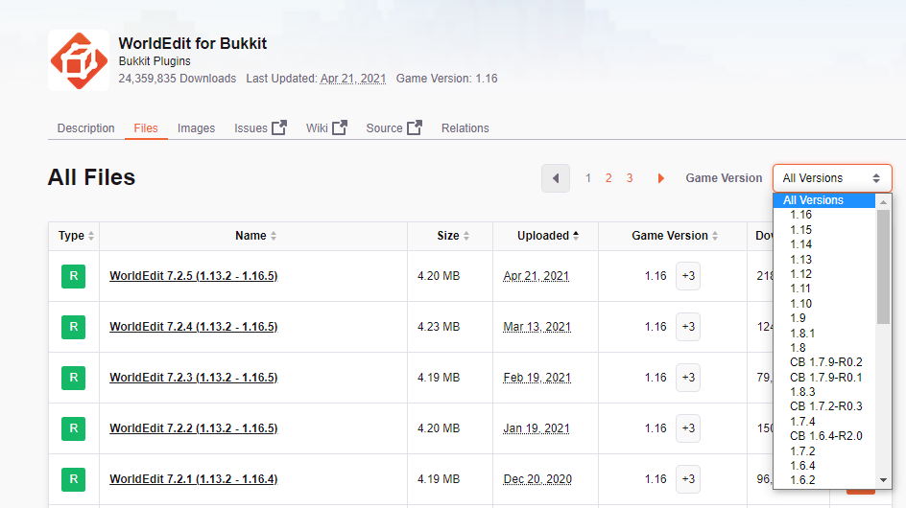Open WorldEdit 7.2.3 (1.13.2 - 1.16.5) file link
This screenshot has width=906, height=508.
(194, 378)
